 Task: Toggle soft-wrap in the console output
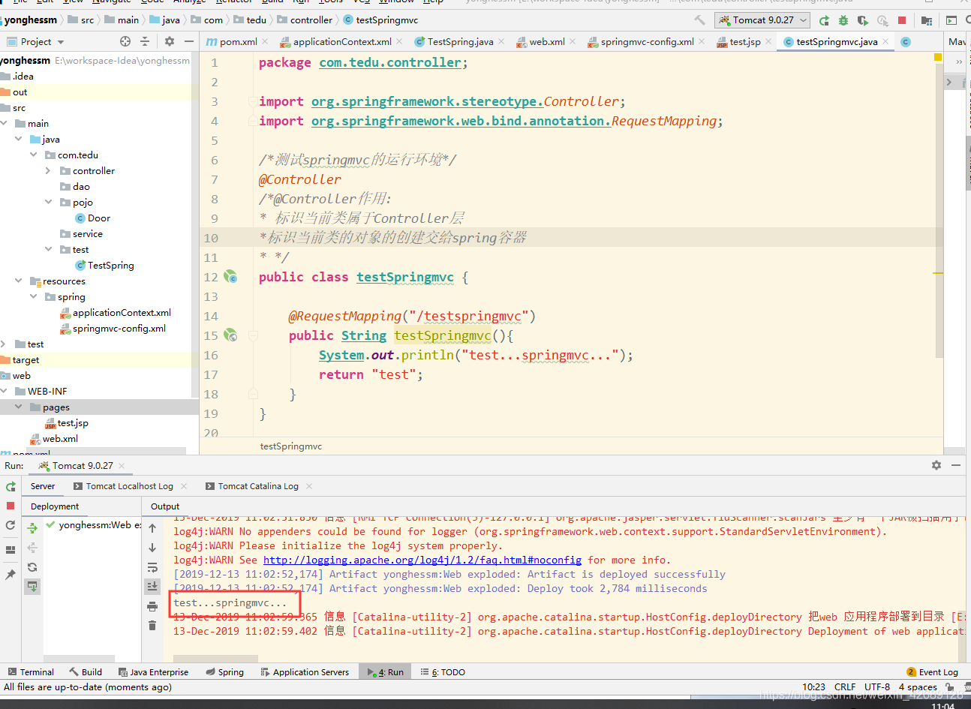pos(152,567)
